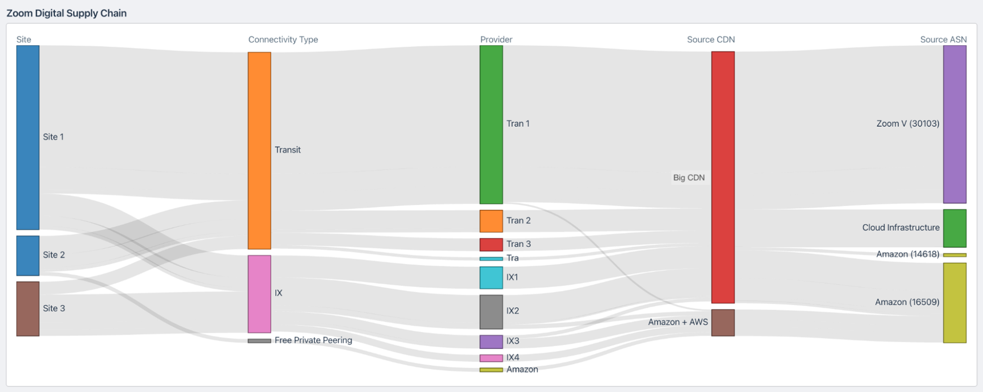Viewport: 983px width, 392px height.
Task: Click the red Tran 3 provider node
Action: click(x=491, y=244)
